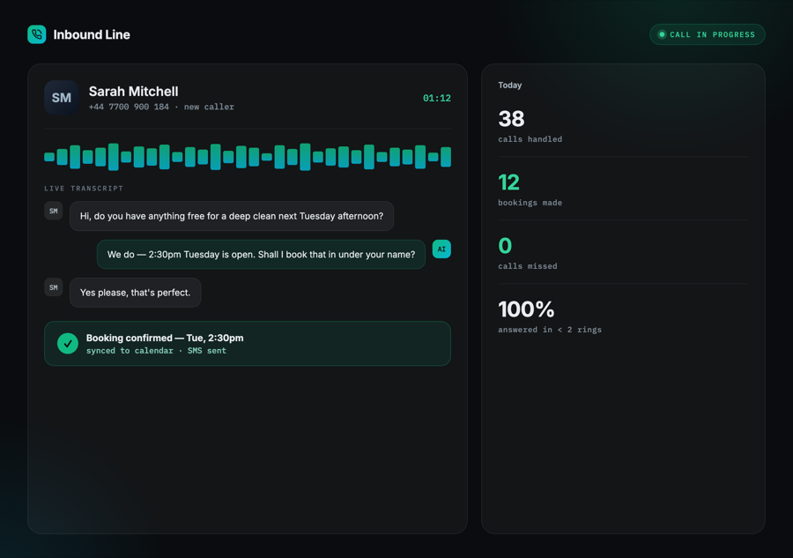The image size is (793, 558).
Task: Click the 'Yes please, that's perfect.' message
Action: tap(135, 293)
